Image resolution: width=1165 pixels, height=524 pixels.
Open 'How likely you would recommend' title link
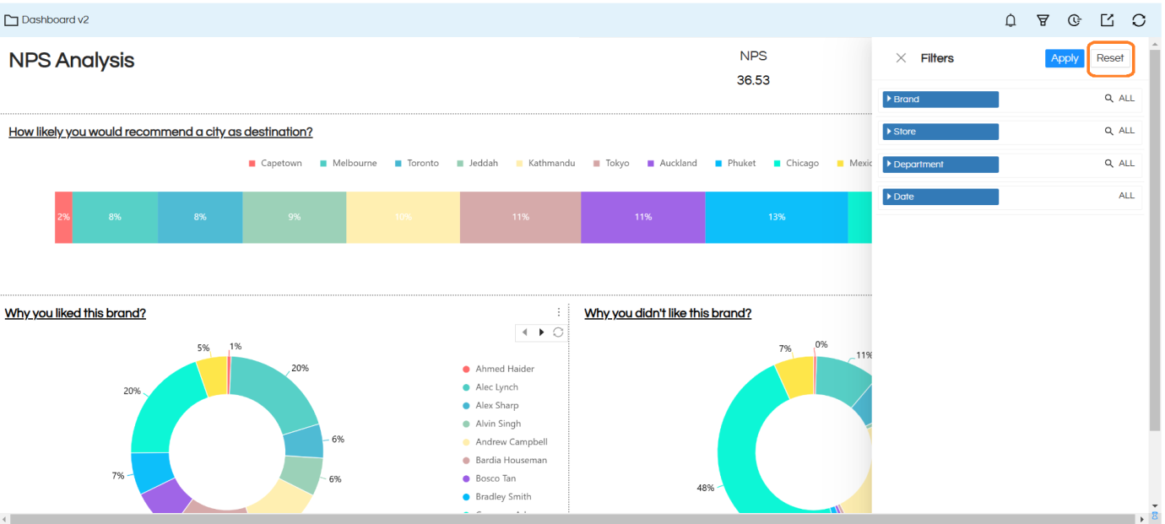tap(160, 132)
